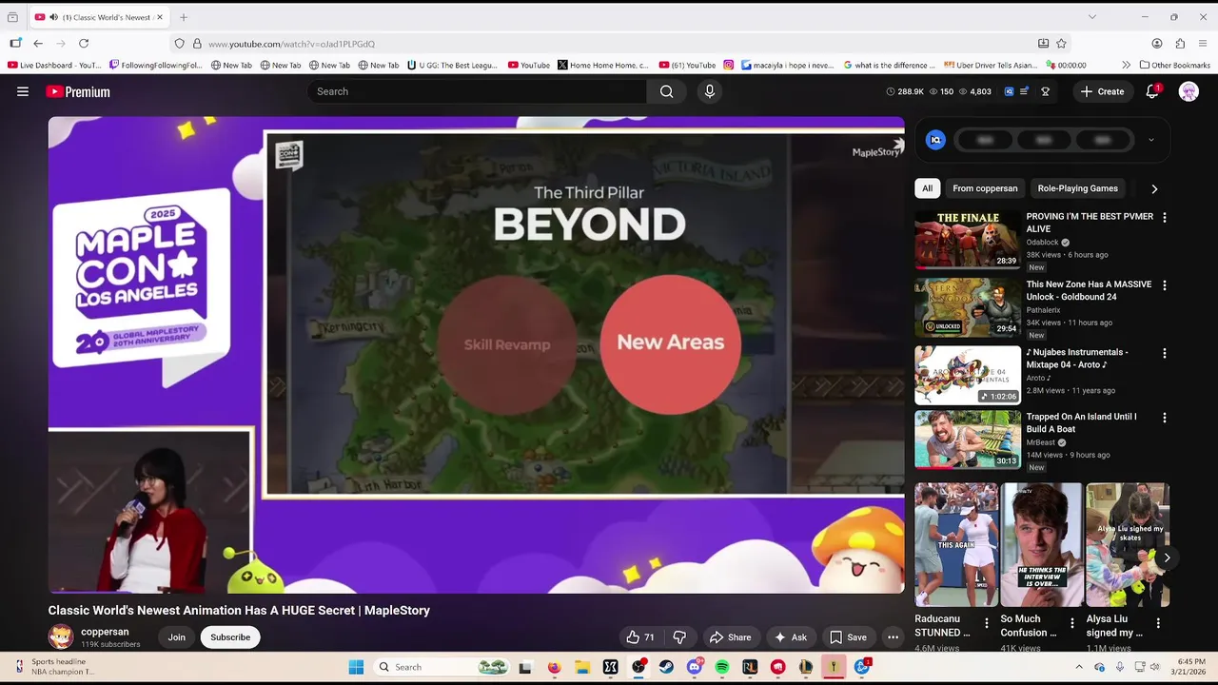The height and width of the screenshot is (685, 1218).
Task: Open Spotify from the taskbar
Action: tap(722, 667)
